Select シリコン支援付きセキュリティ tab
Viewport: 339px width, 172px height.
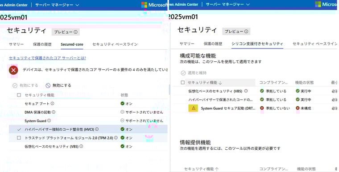click(257, 44)
